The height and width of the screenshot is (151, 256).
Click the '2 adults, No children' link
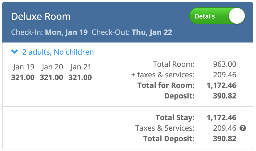coord(58,52)
